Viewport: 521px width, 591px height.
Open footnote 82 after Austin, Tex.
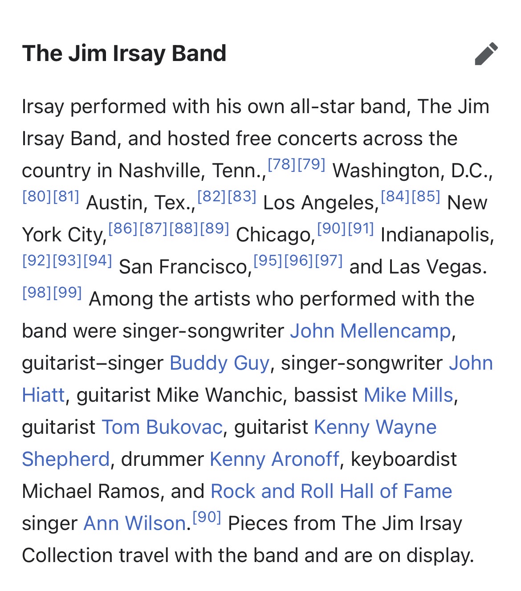(x=212, y=196)
